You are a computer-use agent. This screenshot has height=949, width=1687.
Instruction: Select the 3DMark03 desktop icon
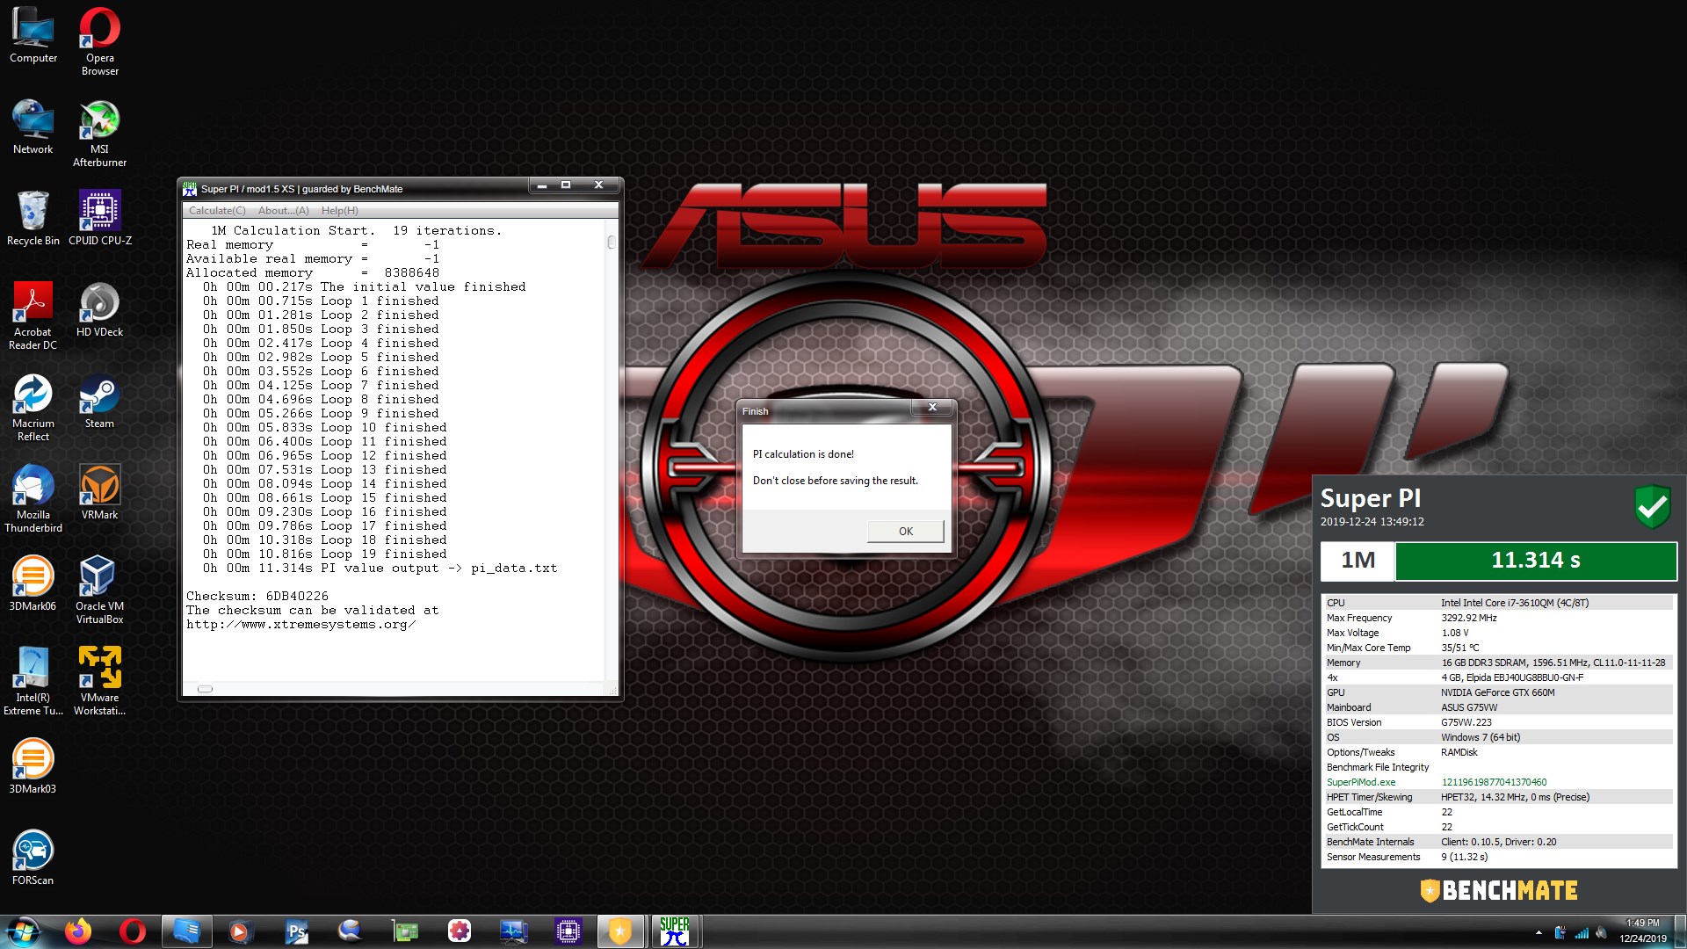(x=33, y=766)
